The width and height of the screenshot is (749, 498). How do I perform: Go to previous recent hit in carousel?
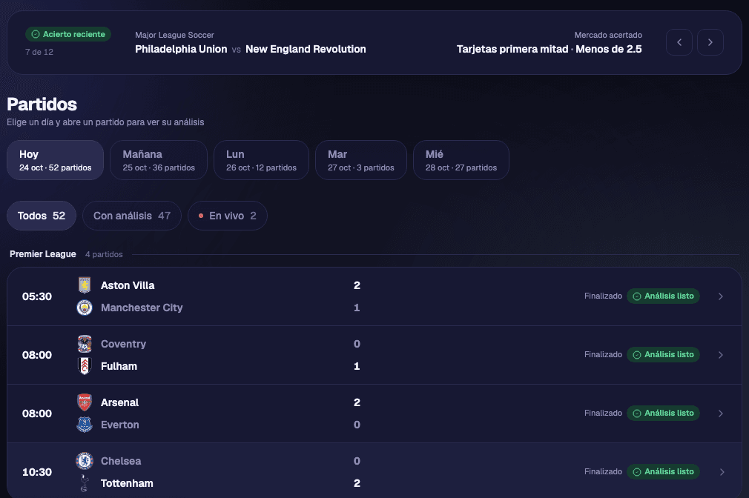[x=679, y=42]
